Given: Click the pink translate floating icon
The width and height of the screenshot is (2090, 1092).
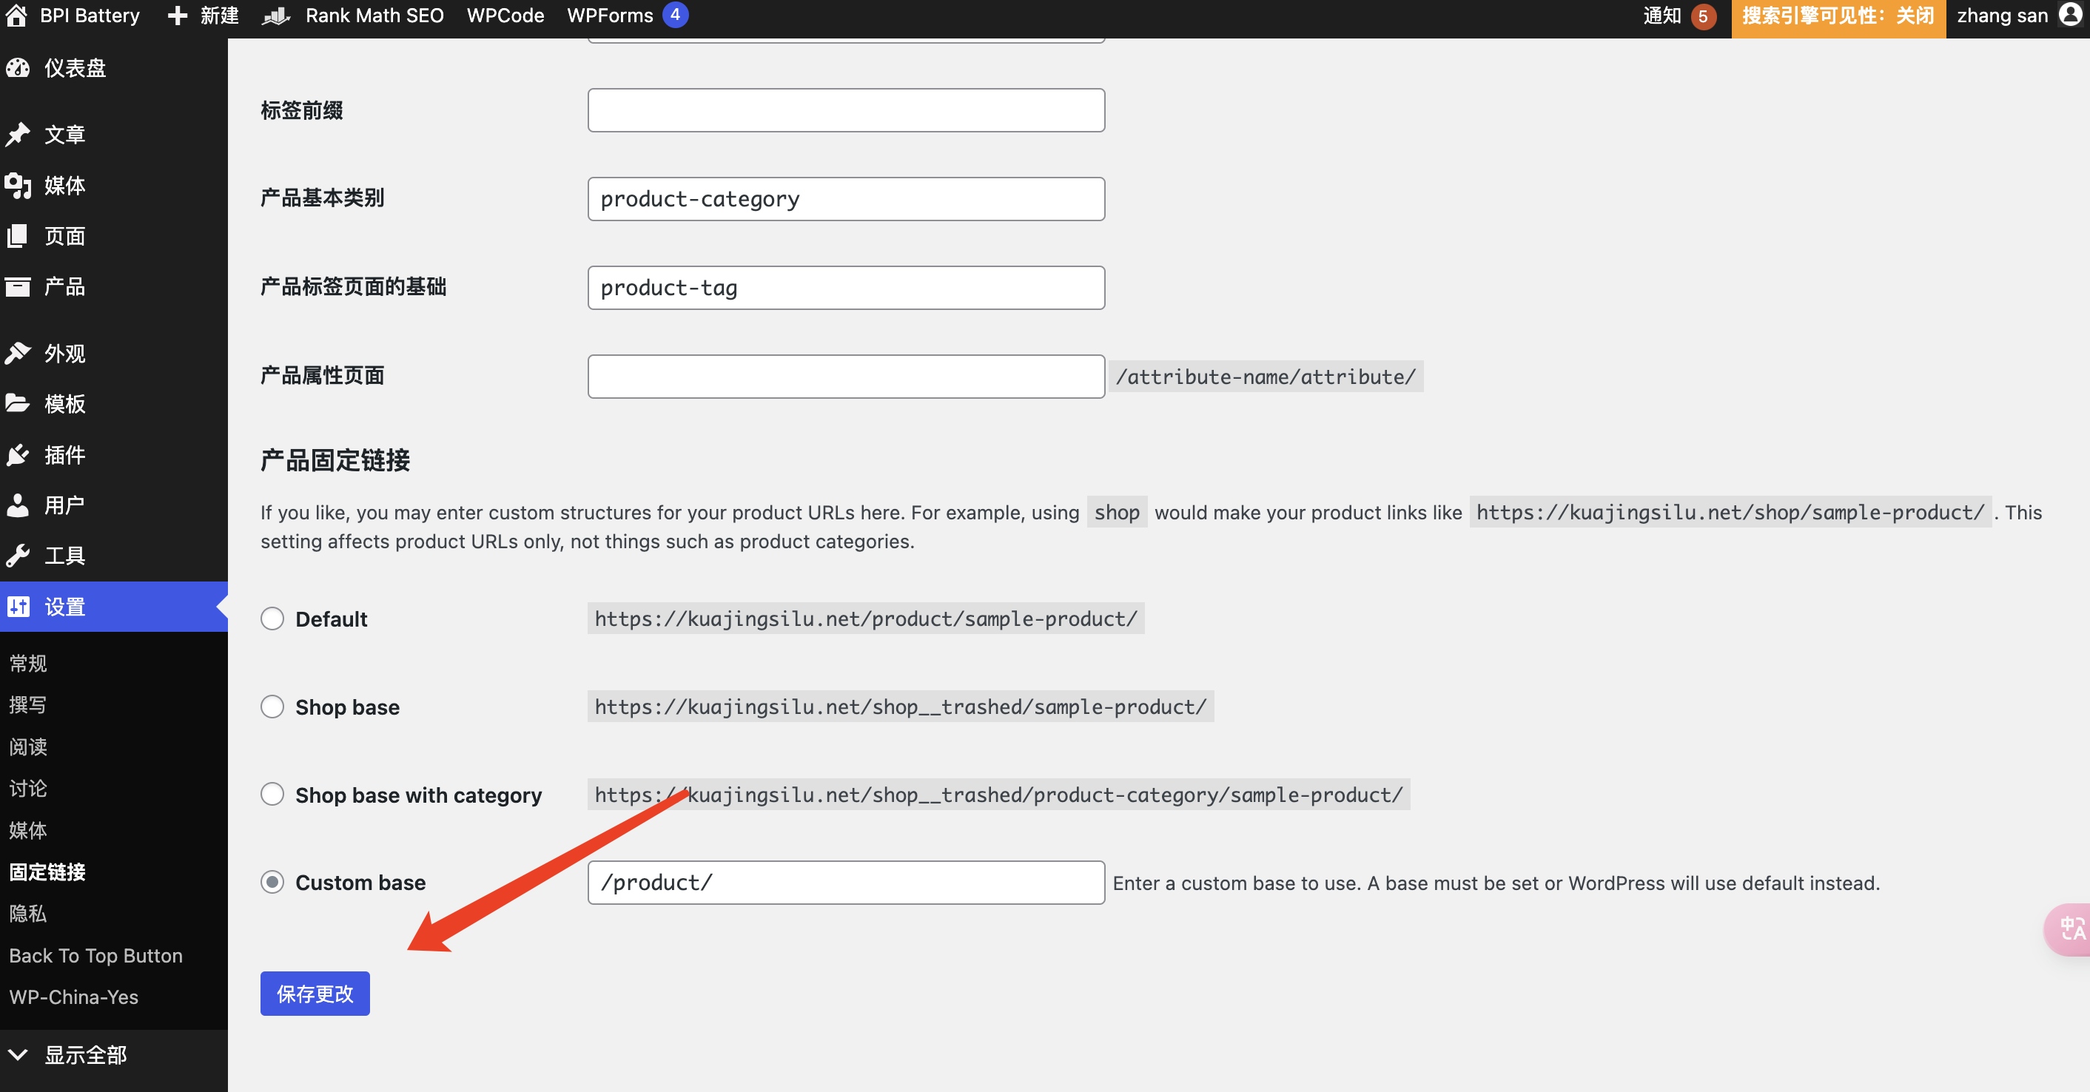Looking at the screenshot, I should point(2068,929).
